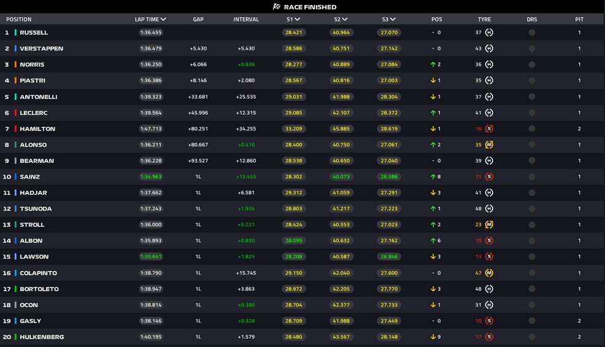The height and width of the screenshot is (347, 605).
Task: Expand the S3 sector column dropdown
Action: 393,20
